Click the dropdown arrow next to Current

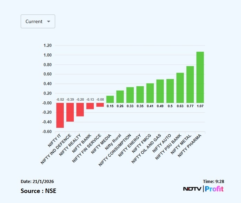coord(49,21)
